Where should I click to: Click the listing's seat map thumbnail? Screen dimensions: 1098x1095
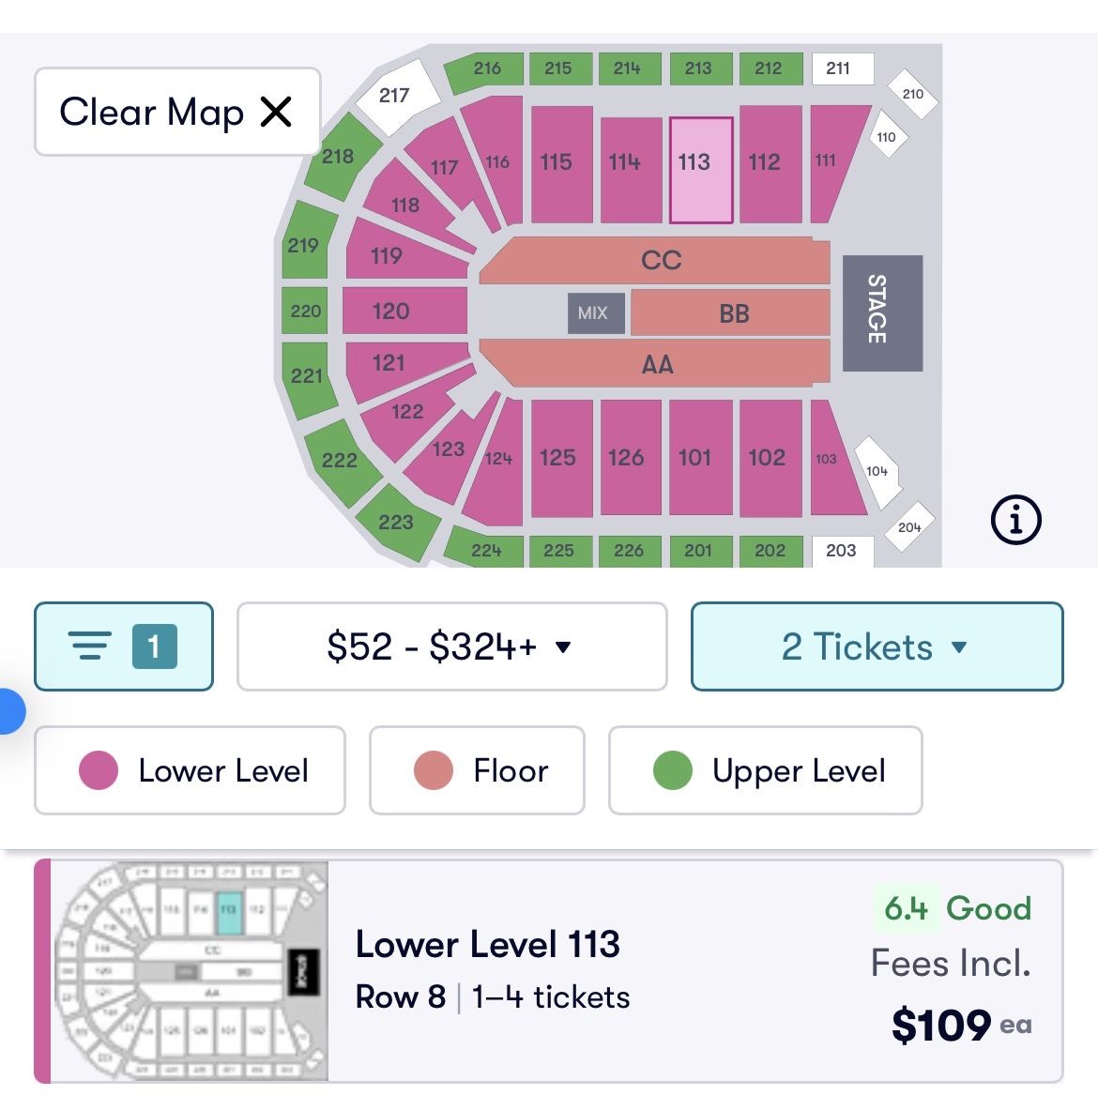(191, 970)
